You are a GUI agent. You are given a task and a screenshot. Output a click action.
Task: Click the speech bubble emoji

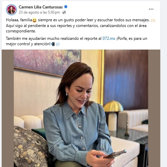(58, 44)
